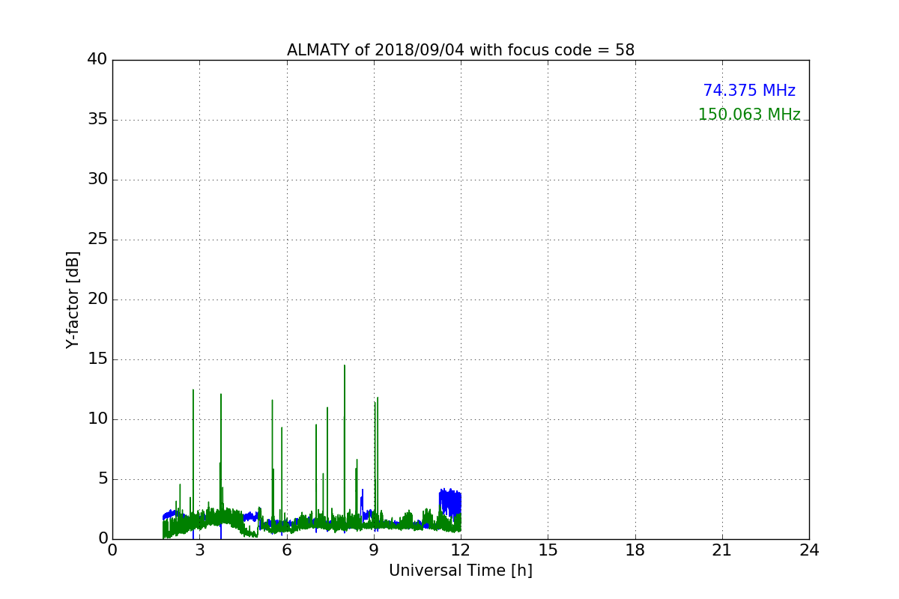Click the x-axis tick label 9
Image resolution: width=899 pixels, height=599 pixels.
pyautogui.click(x=374, y=550)
